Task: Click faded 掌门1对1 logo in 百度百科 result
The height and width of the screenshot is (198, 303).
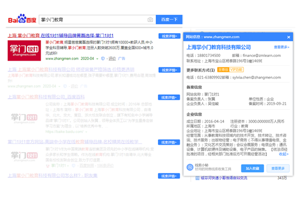Action: (24, 118)
